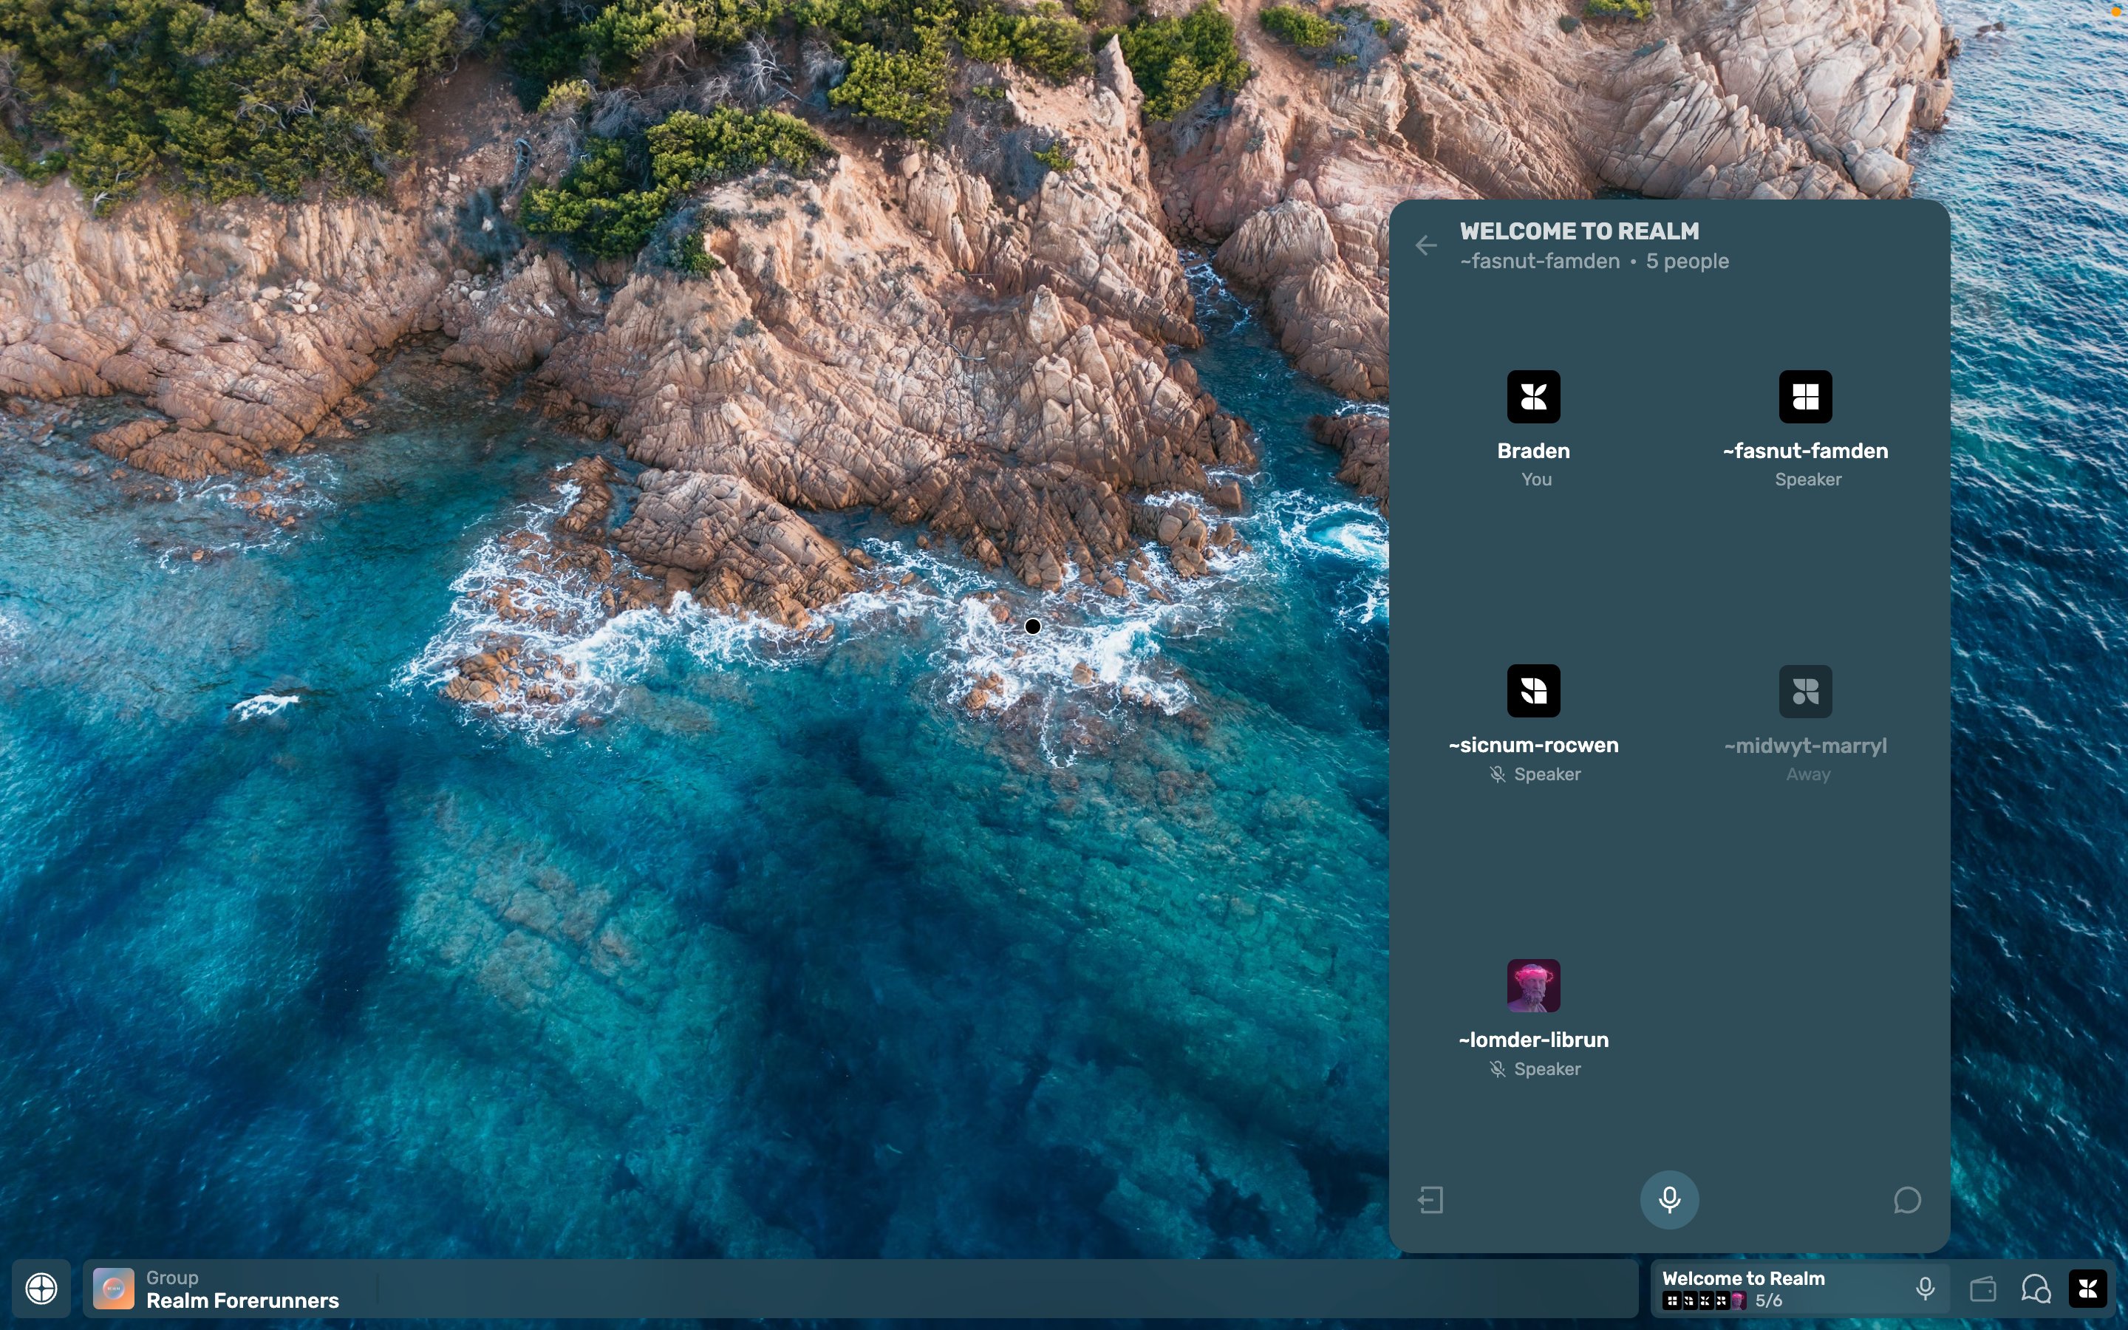Select ~fasnut-famden speaker avatar
The height and width of the screenshot is (1330, 2128).
tap(1805, 398)
